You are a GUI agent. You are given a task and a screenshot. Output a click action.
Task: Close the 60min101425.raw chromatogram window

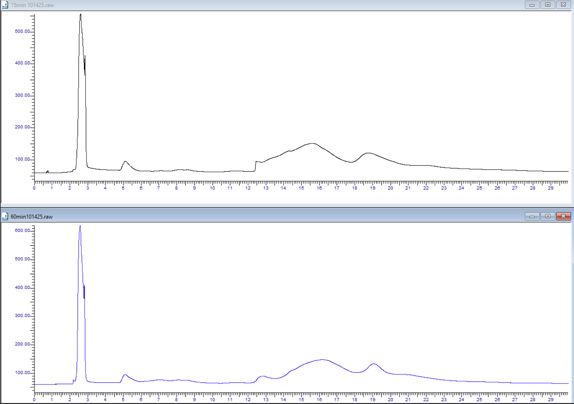[x=563, y=217]
